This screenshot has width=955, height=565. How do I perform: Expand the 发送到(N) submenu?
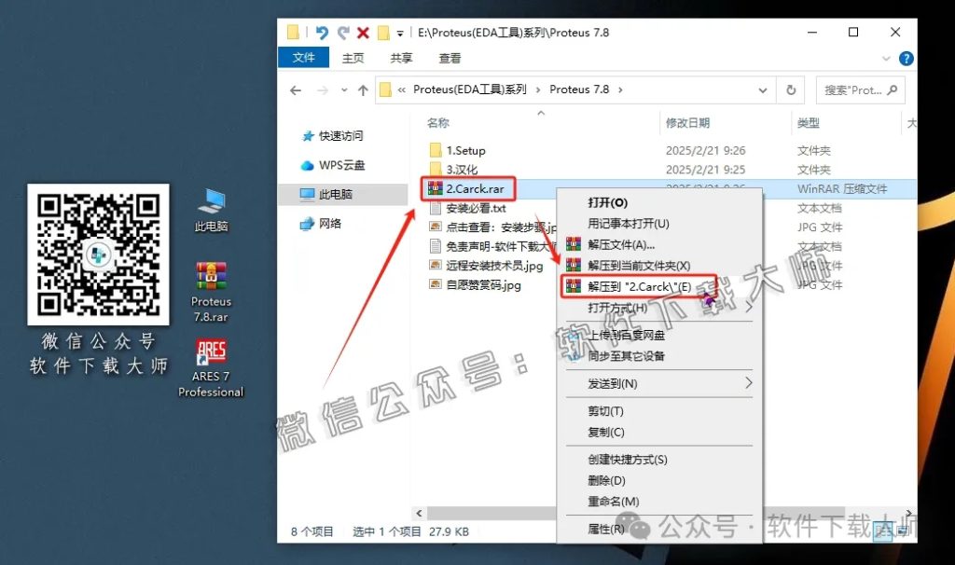(x=611, y=383)
